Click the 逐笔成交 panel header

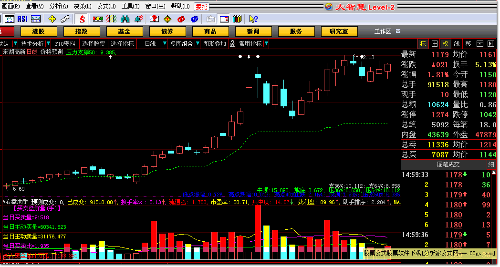click(448, 164)
